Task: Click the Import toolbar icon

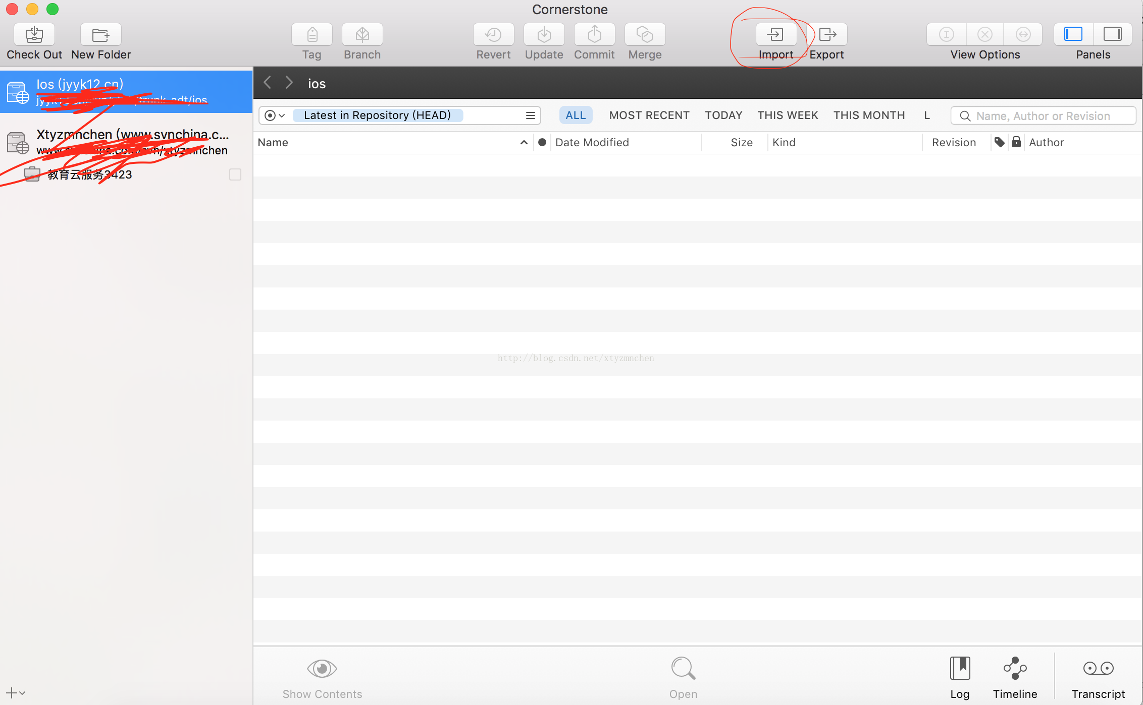Action: 776,34
